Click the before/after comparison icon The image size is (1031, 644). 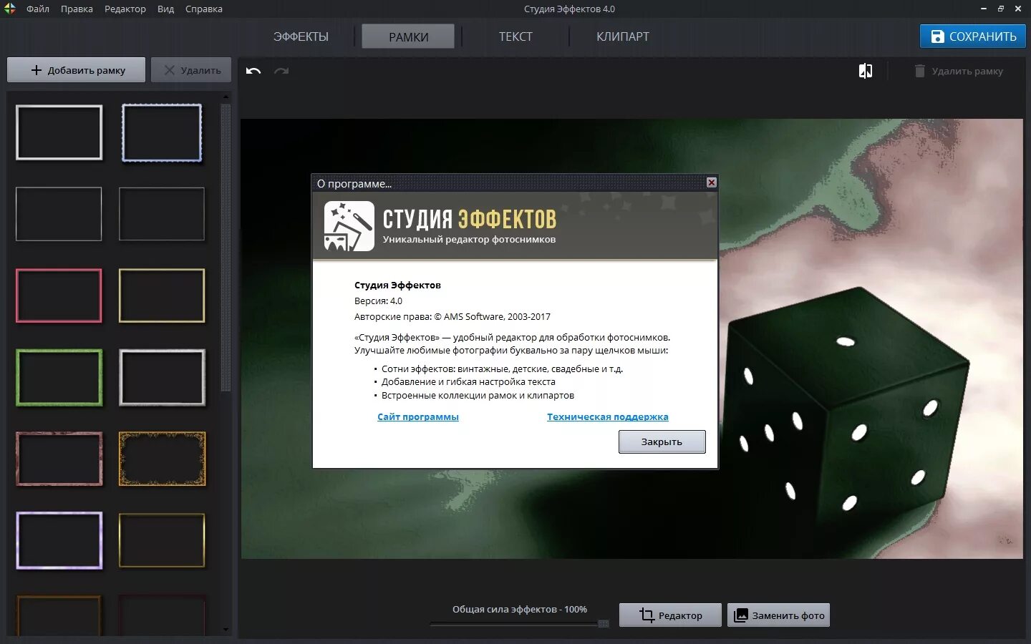coord(866,71)
